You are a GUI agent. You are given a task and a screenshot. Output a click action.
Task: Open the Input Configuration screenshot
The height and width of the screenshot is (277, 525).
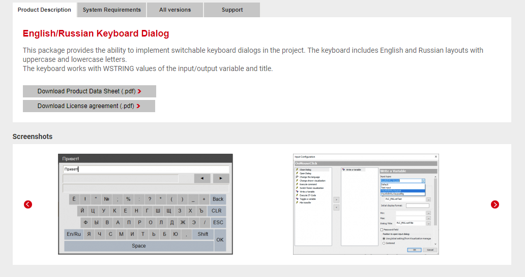pos(366,204)
